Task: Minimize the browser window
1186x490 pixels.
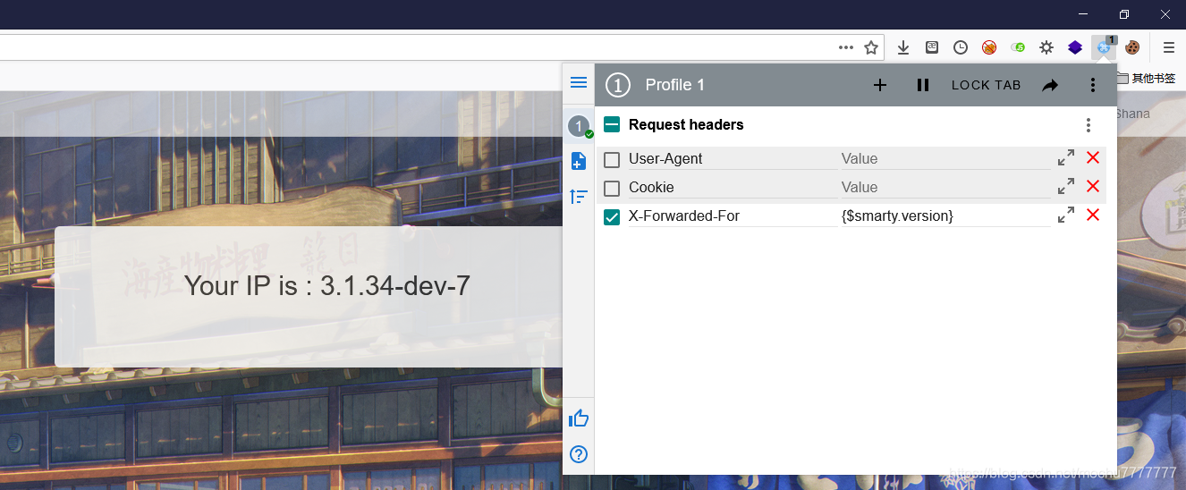Action: [x=1083, y=14]
